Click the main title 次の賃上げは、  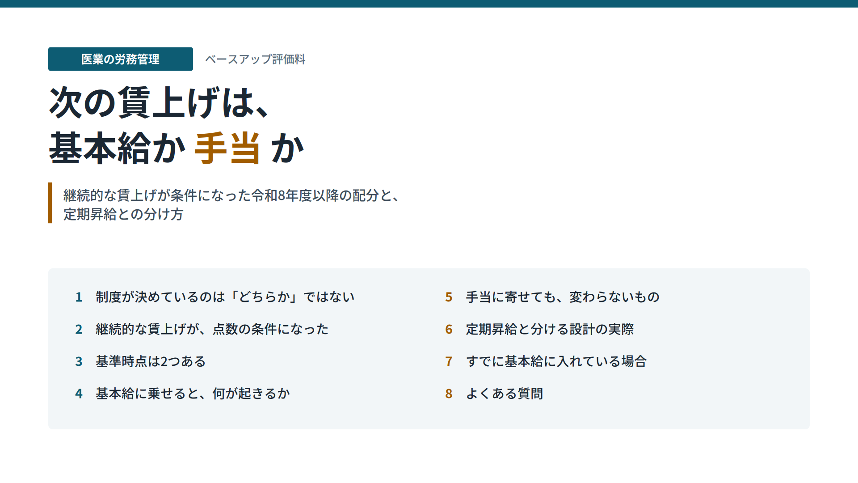pos(160,102)
